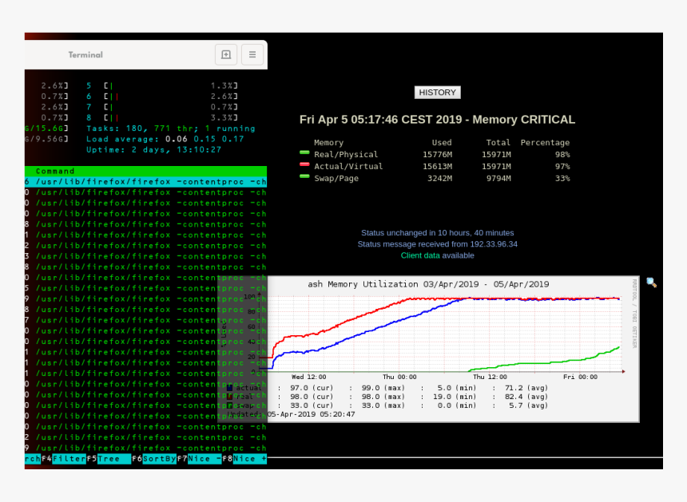This screenshot has width=687, height=502.
Task: Choose F8 Nice + in htop
Action: coord(244,459)
